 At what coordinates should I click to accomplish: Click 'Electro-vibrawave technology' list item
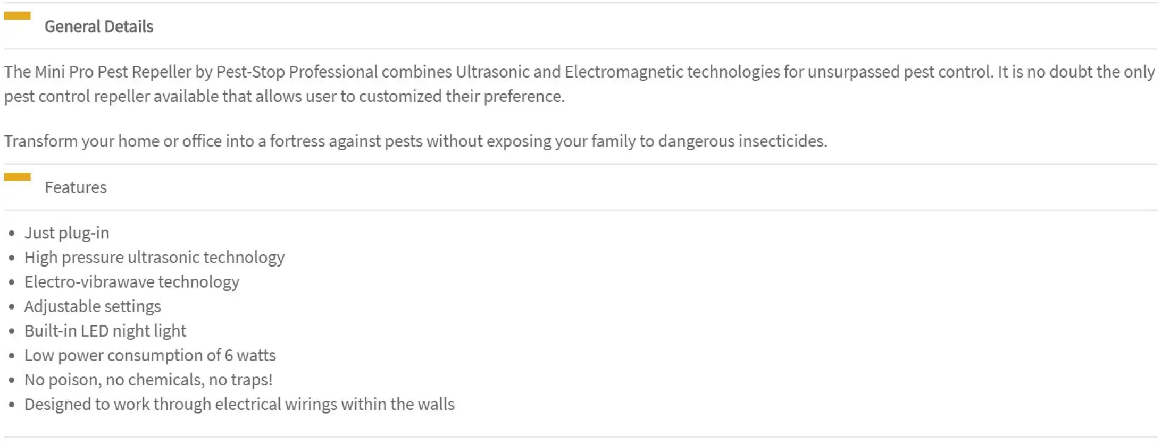[132, 282]
